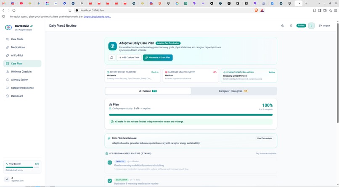Viewport: 339px width, 187px height.
Task: Uncheck the morning mobility exercise task
Action: click(x=110, y=162)
